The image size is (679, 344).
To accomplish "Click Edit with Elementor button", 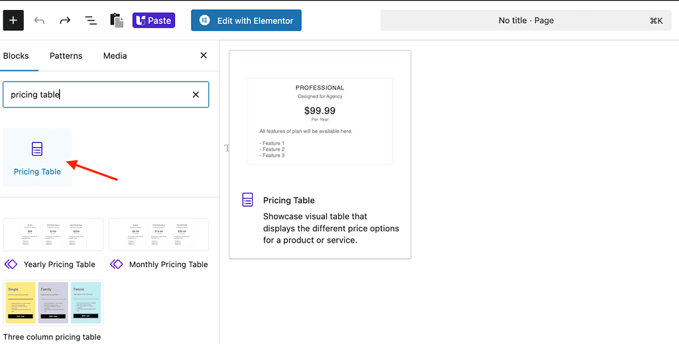I will [246, 21].
